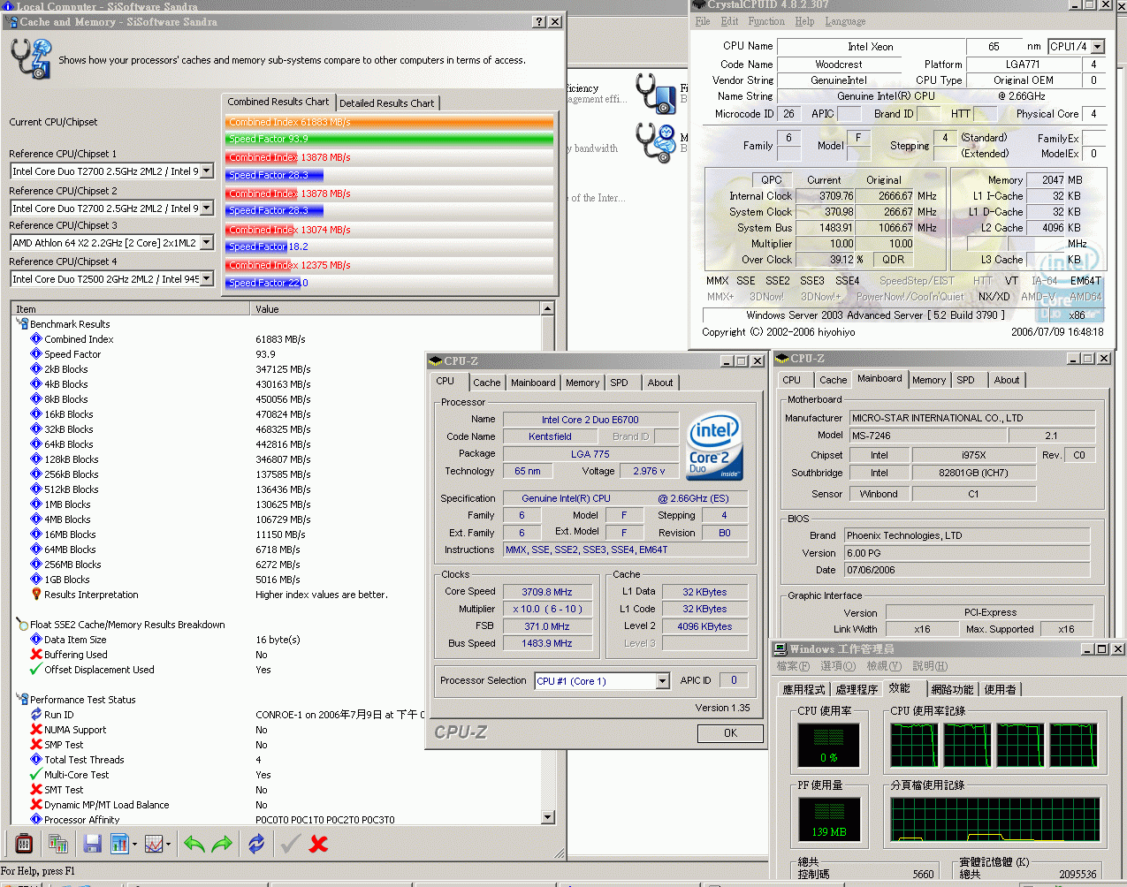The image size is (1127, 887).
Task: Click the Intel Core 2 Duo logo in CPU-Z
Action: click(714, 446)
